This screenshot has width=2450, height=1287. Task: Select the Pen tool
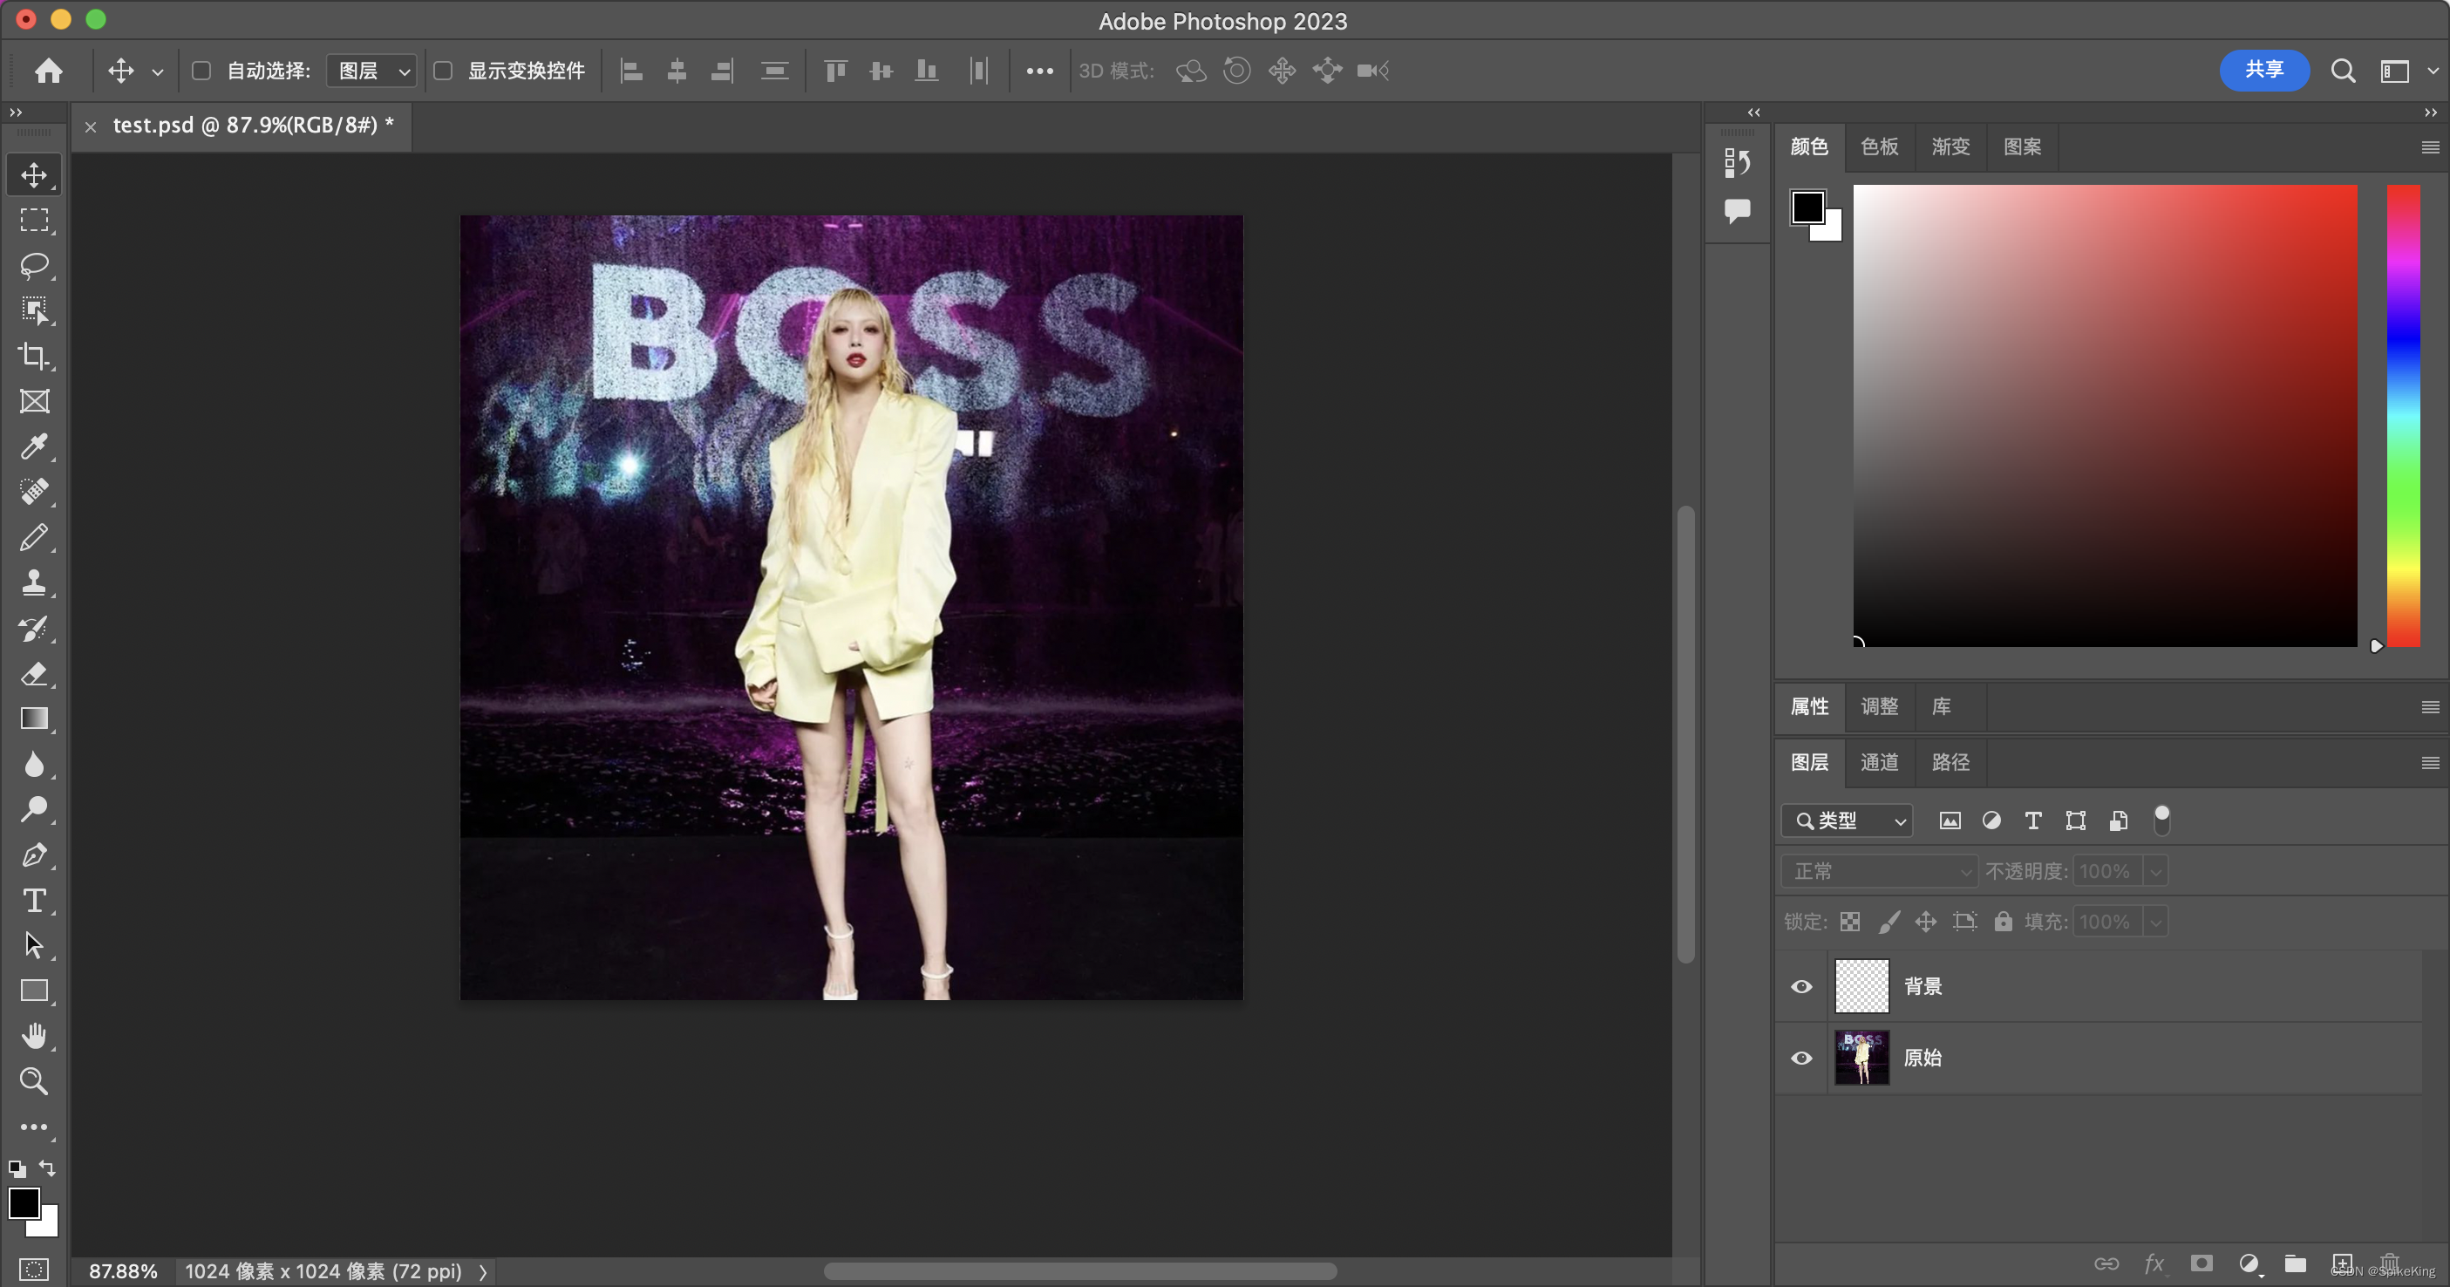pyautogui.click(x=34, y=855)
